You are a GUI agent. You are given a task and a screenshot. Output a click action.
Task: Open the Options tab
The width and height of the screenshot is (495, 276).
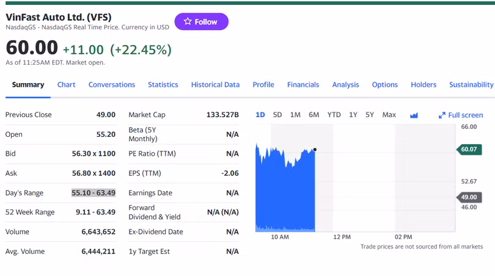385,85
